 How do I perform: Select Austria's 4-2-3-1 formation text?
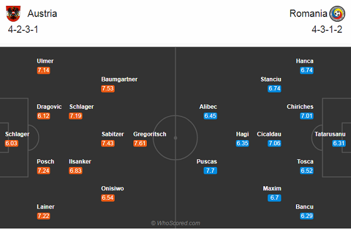click(23, 29)
